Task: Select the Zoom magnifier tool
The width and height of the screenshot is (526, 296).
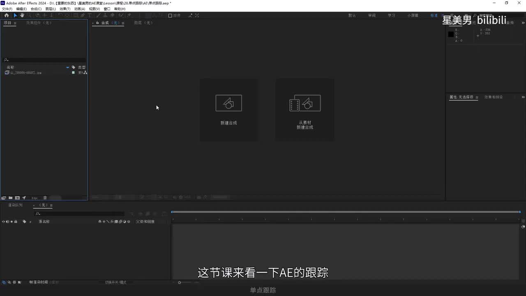Action: (x=29, y=15)
